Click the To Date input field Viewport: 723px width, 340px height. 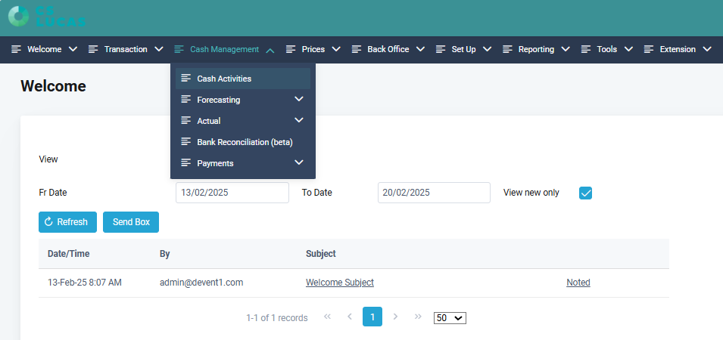[x=434, y=193]
